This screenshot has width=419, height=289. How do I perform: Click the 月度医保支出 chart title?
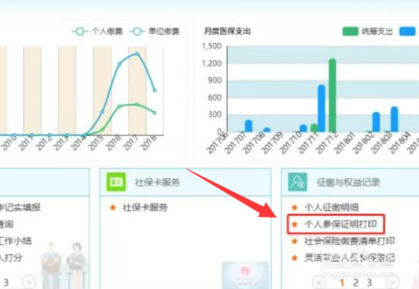coord(228,31)
